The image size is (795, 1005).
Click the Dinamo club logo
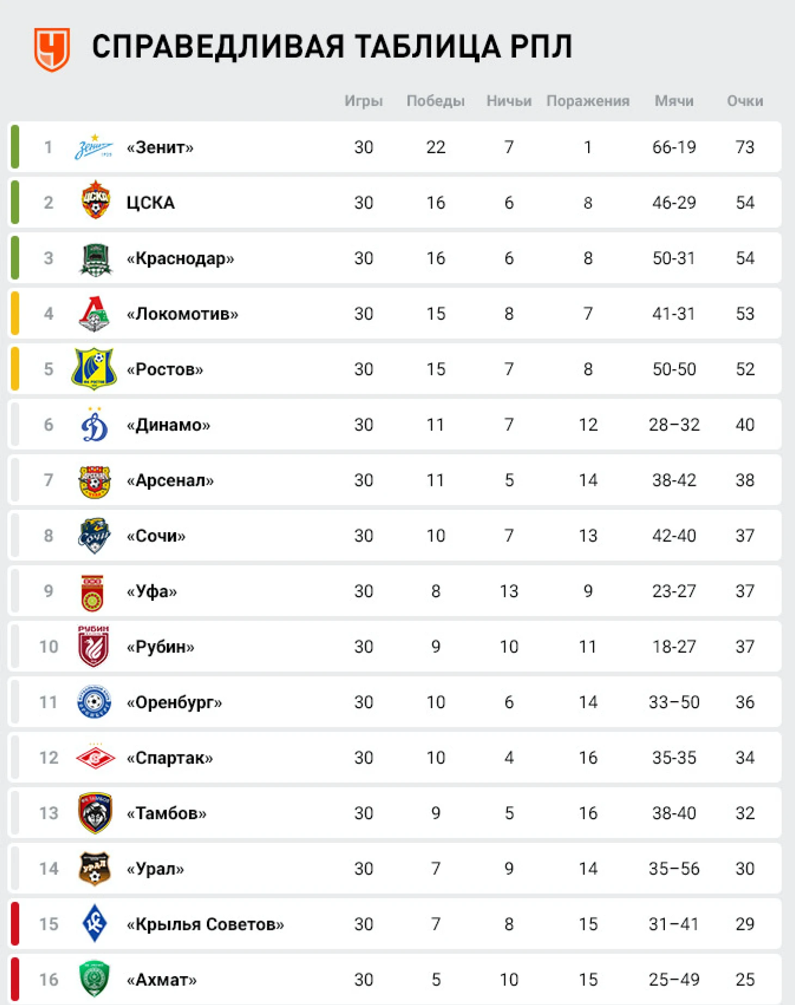[x=94, y=424]
